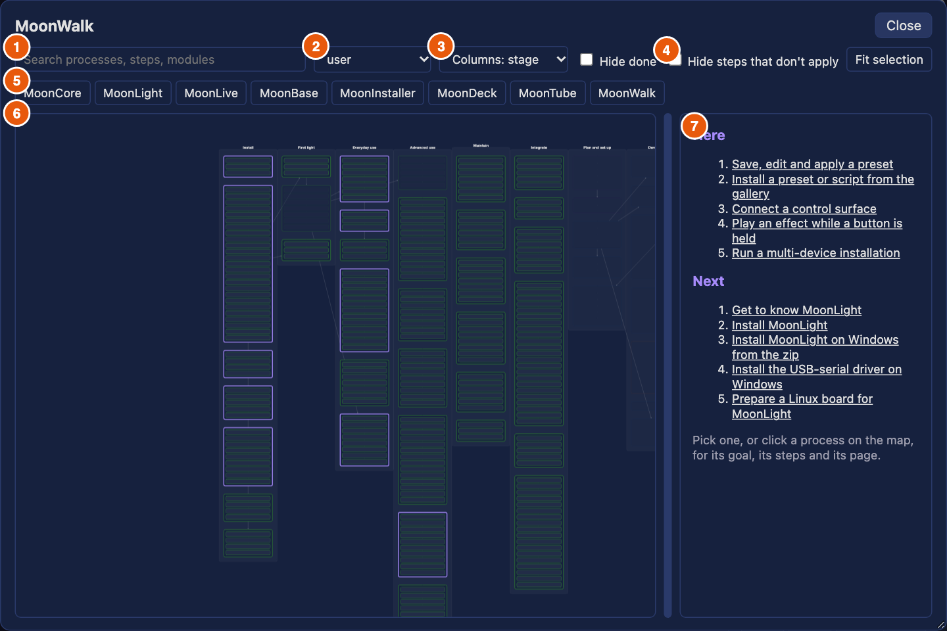Open Install a preset or script link
This screenshot has height=631, width=947.
pos(823,187)
